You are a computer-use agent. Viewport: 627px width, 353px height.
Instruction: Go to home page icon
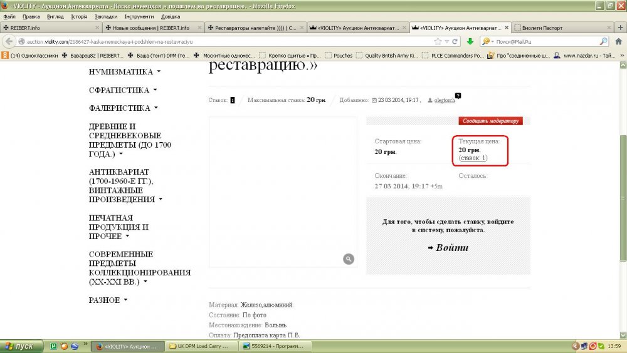pyautogui.click(x=618, y=41)
